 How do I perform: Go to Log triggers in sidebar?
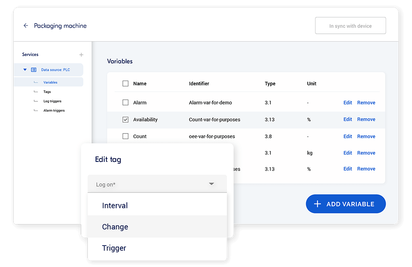point(52,101)
